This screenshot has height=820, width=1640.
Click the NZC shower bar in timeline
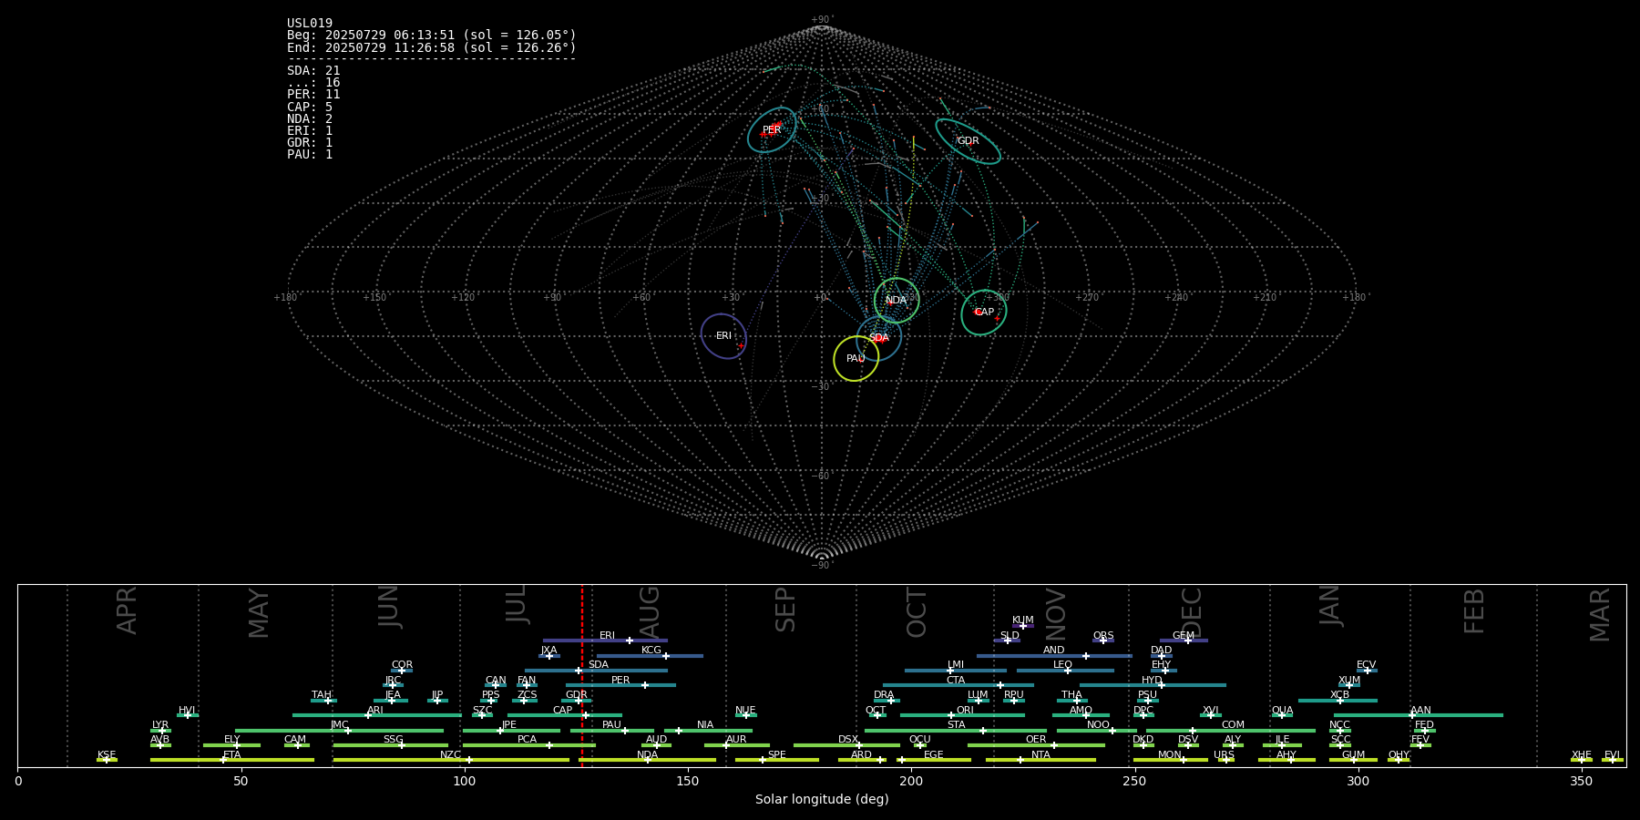point(451,760)
